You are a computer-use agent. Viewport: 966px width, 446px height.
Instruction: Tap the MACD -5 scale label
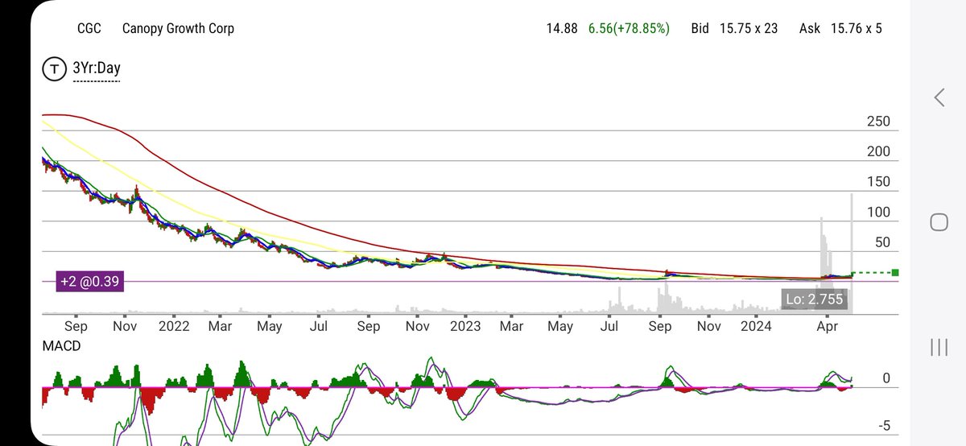tap(885, 425)
